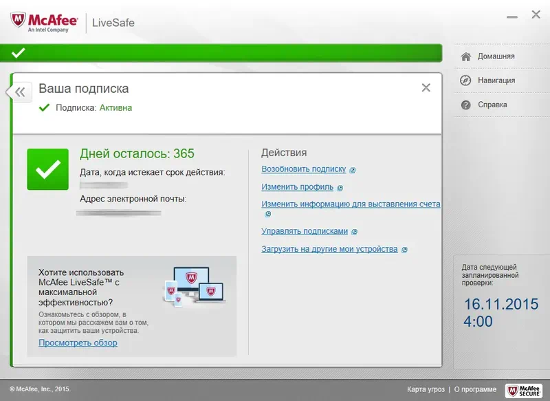
Task: Open Возобновить подписку link
Action: coord(303,169)
